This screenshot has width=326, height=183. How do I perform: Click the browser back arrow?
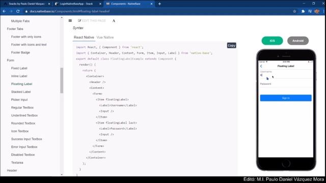tap(4, 11)
